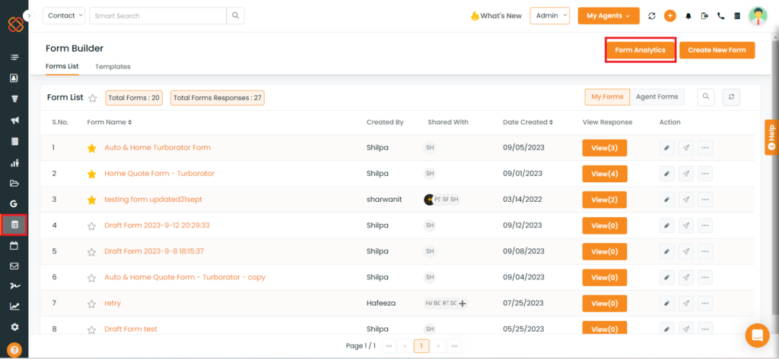Open more actions for testing form updated21sept
Viewport: 779px width, 359px height.
click(705, 200)
